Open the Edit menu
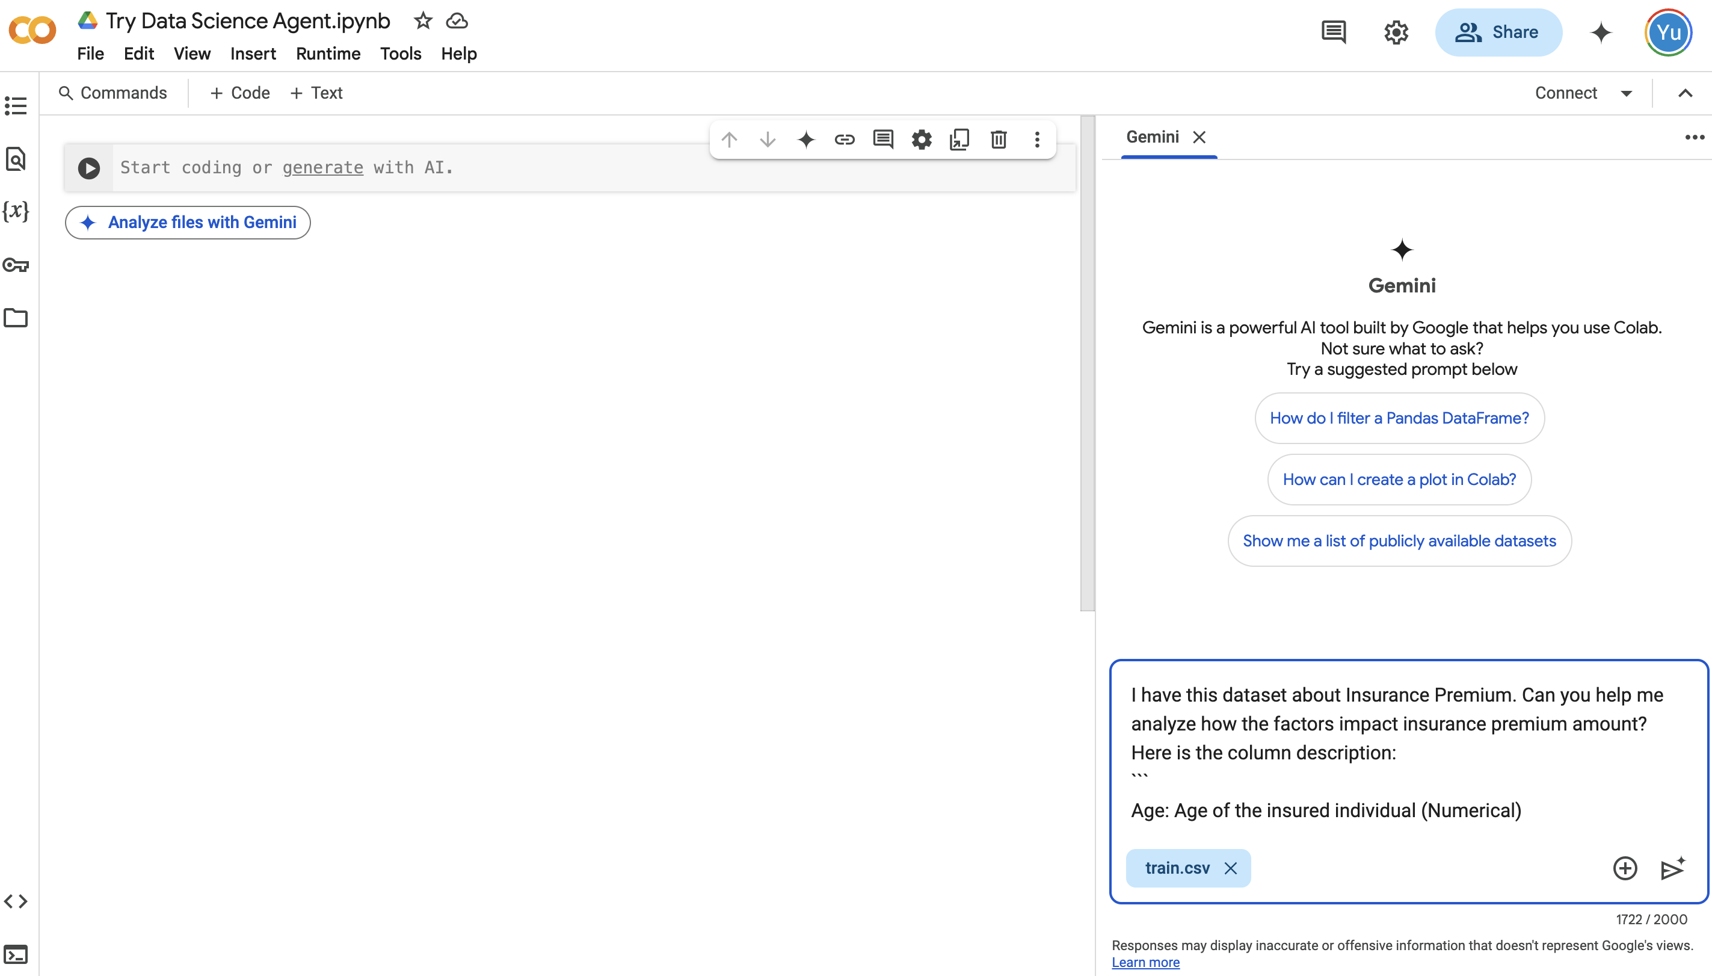The width and height of the screenshot is (1712, 976). coord(139,54)
